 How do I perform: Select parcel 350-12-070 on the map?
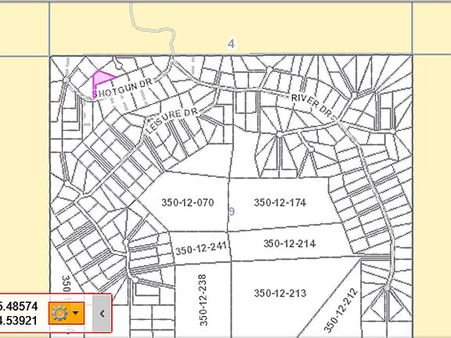coord(188,203)
